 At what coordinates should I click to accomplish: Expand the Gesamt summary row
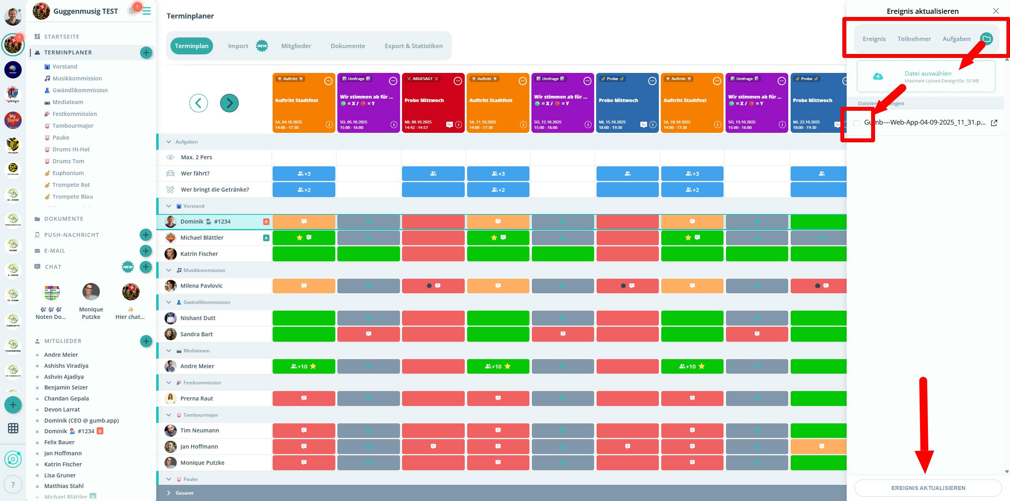point(169,493)
